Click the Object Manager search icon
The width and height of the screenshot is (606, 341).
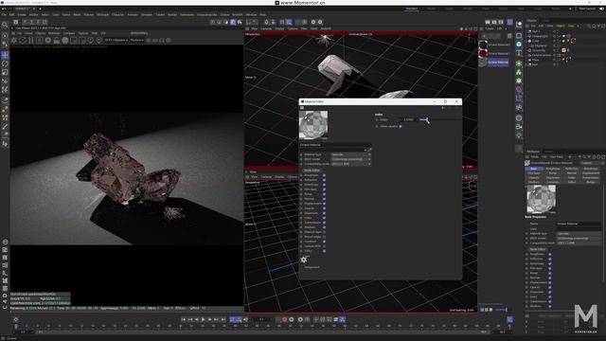pos(589,26)
